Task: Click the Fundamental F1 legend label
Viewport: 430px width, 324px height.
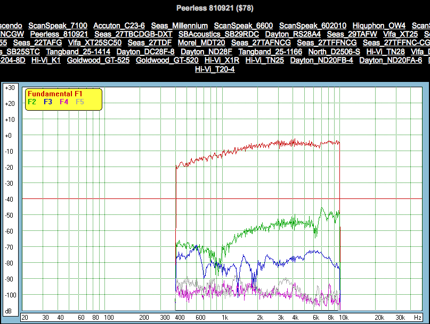Action: pos(55,94)
